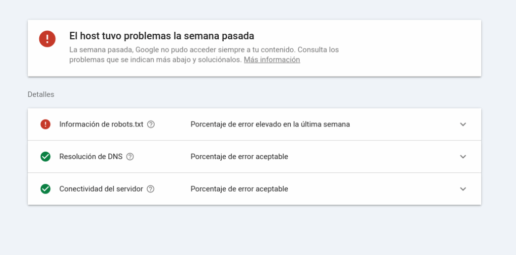Select the Información de robots.txt label
The width and height of the screenshot is (516, 255).
[101, 124]
